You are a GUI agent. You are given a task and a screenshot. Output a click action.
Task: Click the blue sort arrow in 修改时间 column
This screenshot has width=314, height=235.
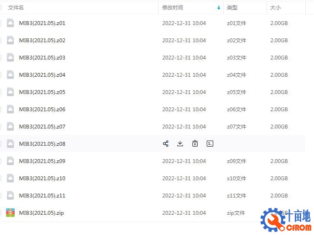tap(219, 8)
